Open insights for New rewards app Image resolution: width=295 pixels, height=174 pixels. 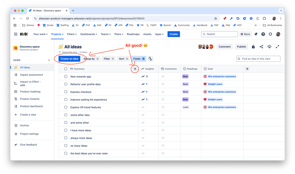pos(144,77)
